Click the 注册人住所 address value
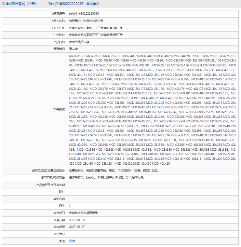The width and height of the screenshot is (241, 247). click(x=96, y=28)
